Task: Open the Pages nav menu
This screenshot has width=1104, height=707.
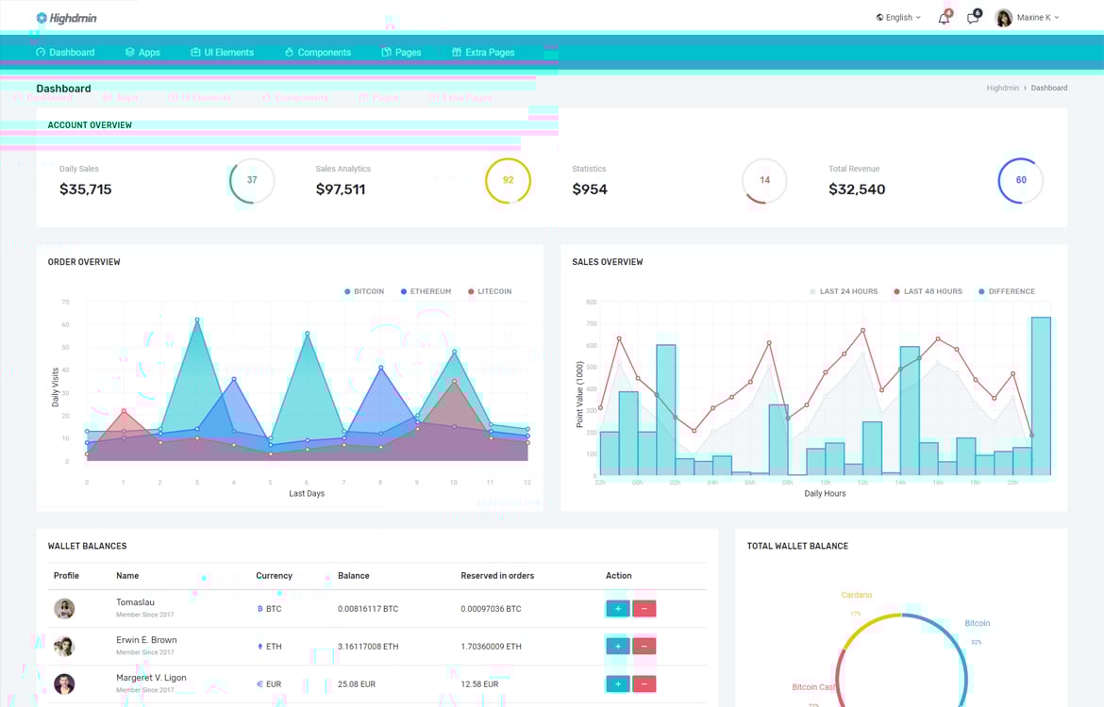Action: (401, 52)
